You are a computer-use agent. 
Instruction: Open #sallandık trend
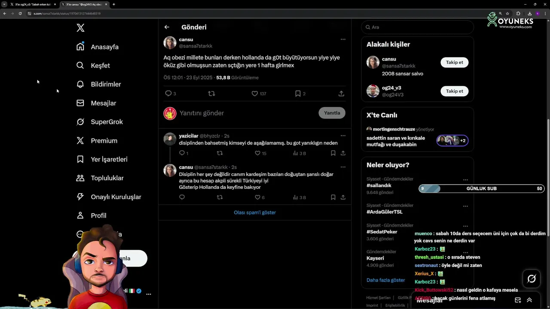[379, 185]
